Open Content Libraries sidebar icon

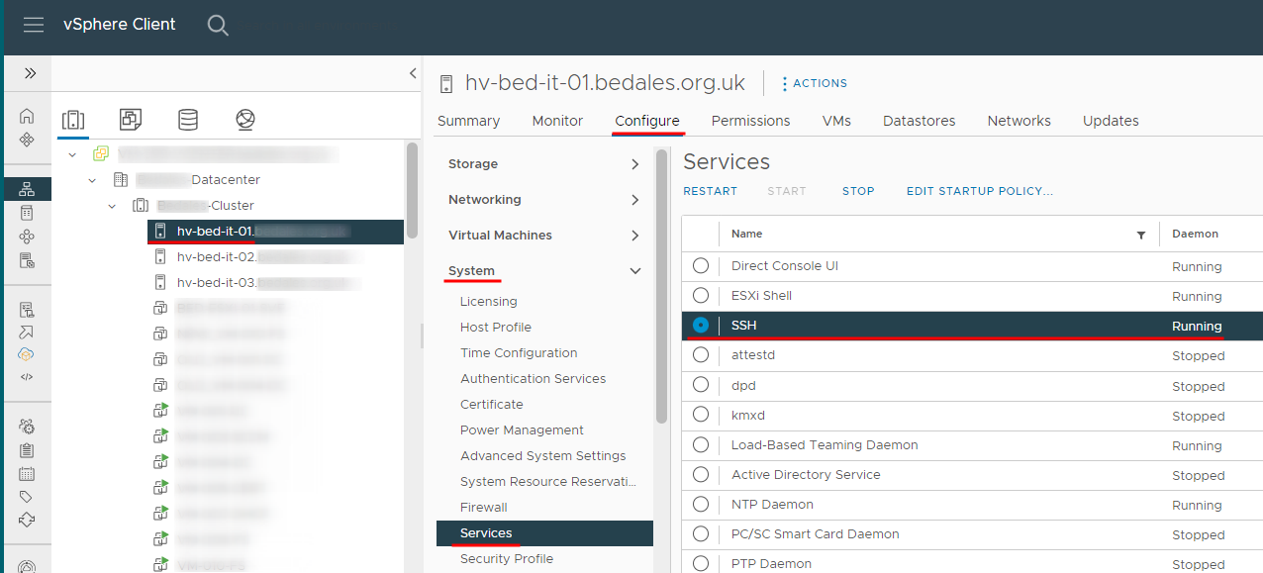click(27, 213)
